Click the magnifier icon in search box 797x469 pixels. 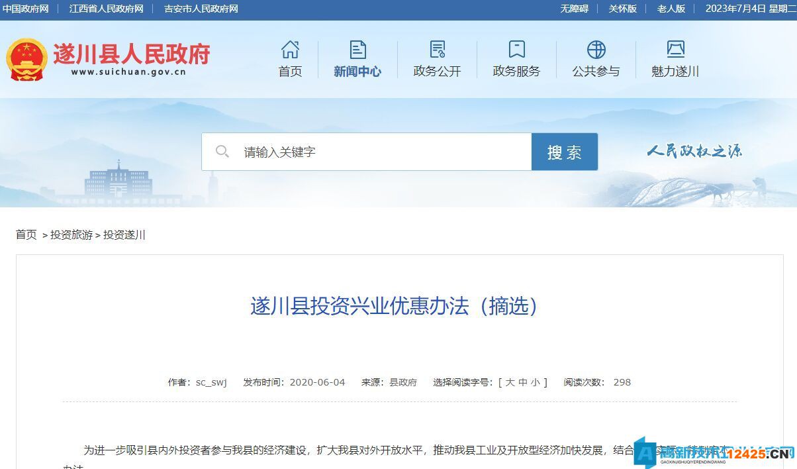222,151
